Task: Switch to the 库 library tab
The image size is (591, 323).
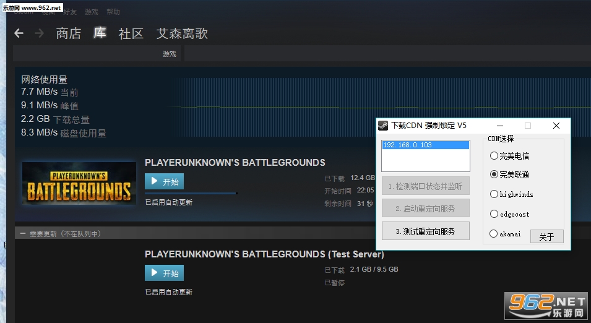Action: pos(100,33)
